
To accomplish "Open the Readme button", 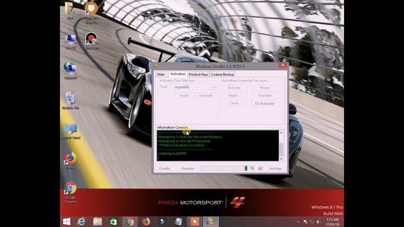I will (x=188, y=168).
